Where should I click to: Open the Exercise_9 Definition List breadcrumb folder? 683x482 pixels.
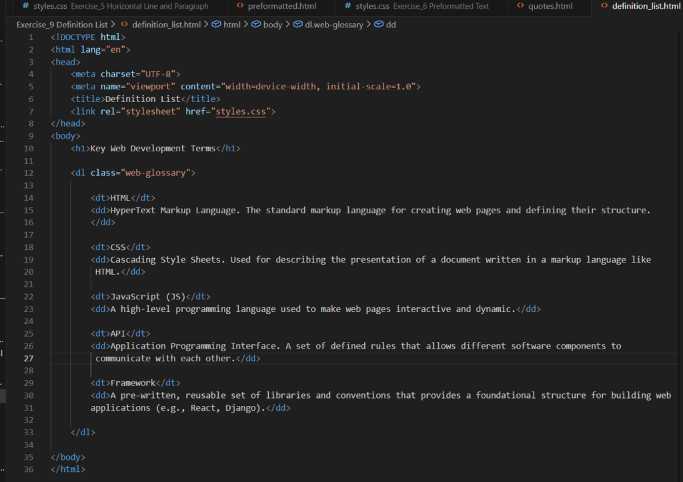(62, 25)
